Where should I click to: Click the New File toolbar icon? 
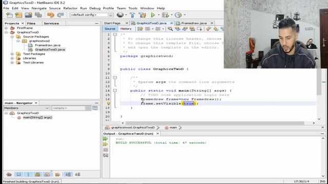(x=9, y=15)
